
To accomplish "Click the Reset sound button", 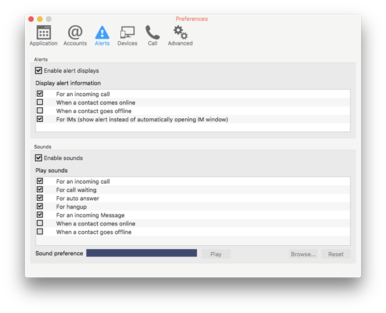I will (x=336, y=254).
